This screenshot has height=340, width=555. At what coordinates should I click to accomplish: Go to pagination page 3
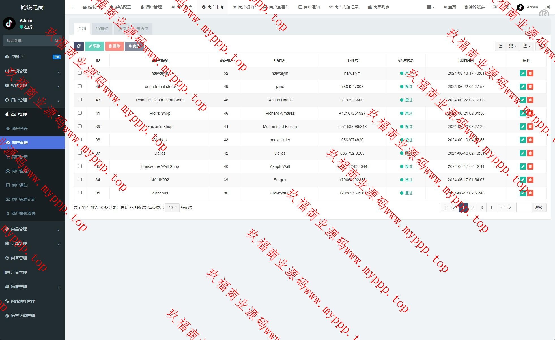pyautogui.click(x=482, y=208)
